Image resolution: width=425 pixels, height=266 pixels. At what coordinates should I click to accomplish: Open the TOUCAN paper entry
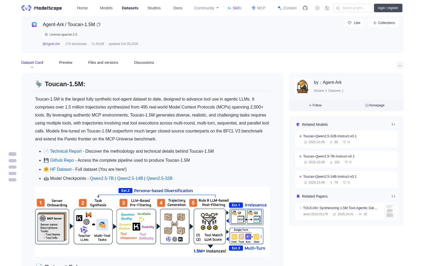click(346, 211)
